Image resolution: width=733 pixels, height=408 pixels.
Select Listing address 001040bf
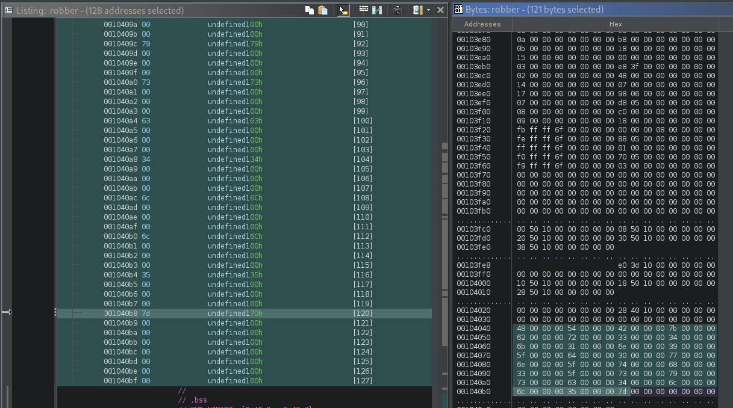(120, 381)
